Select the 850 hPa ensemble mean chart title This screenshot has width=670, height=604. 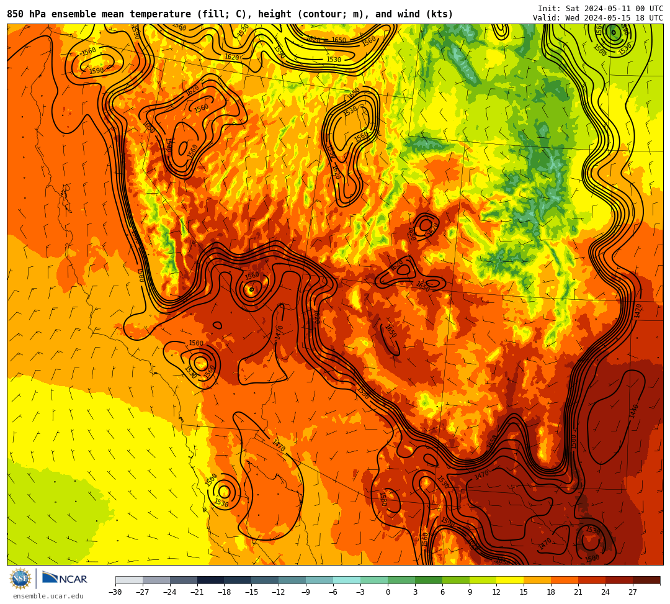click(x=230, y=14)
